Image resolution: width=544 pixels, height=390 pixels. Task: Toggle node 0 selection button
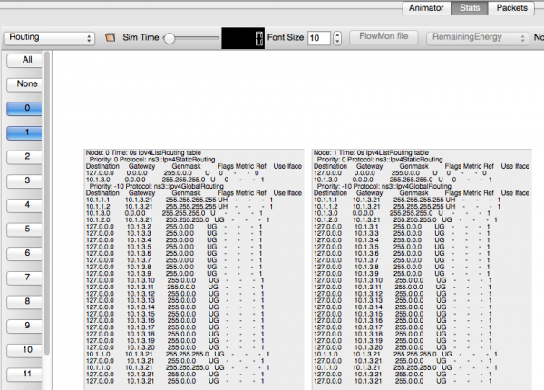(x=27, y=109)
